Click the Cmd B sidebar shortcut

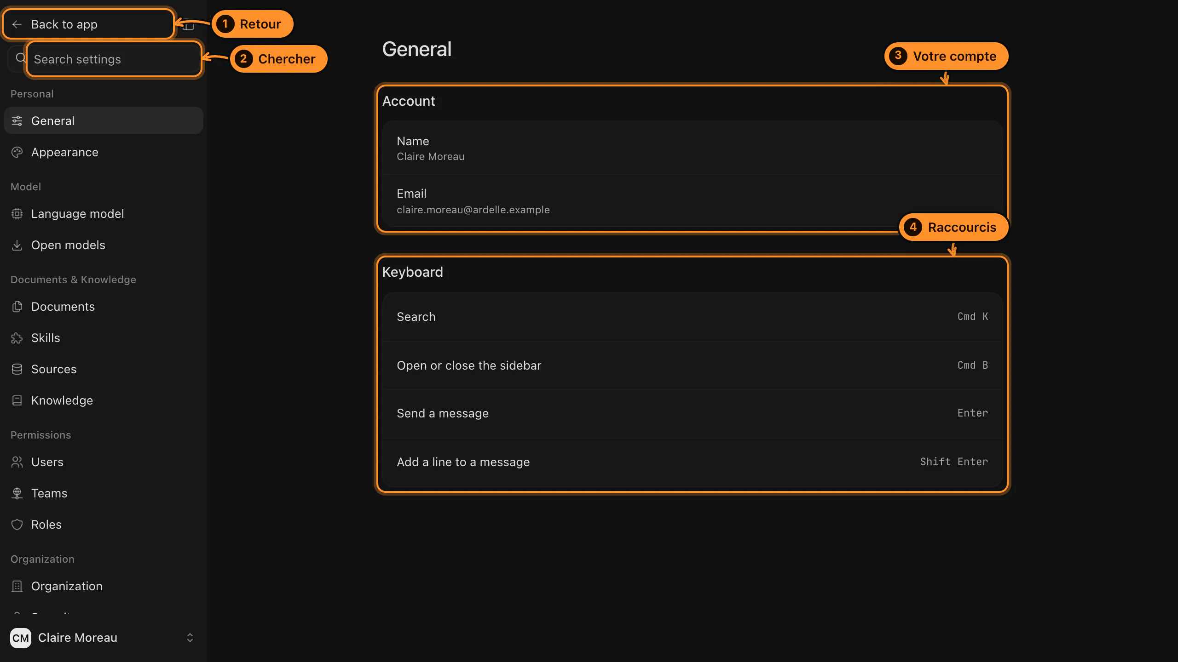click(x=972, y=365)
